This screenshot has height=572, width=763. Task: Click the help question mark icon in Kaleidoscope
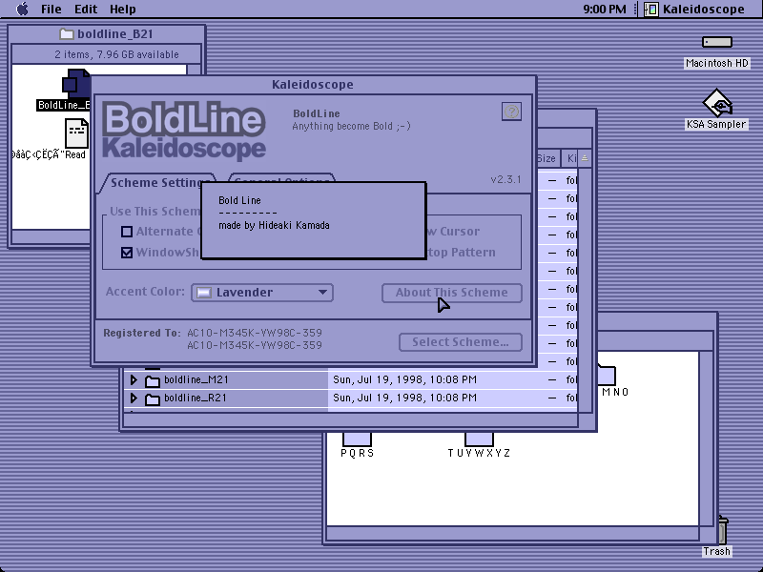click(x=511, y=112)
